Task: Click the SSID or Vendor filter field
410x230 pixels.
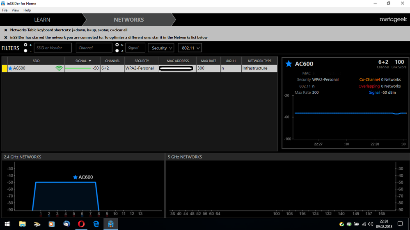Action: (53, 48)
